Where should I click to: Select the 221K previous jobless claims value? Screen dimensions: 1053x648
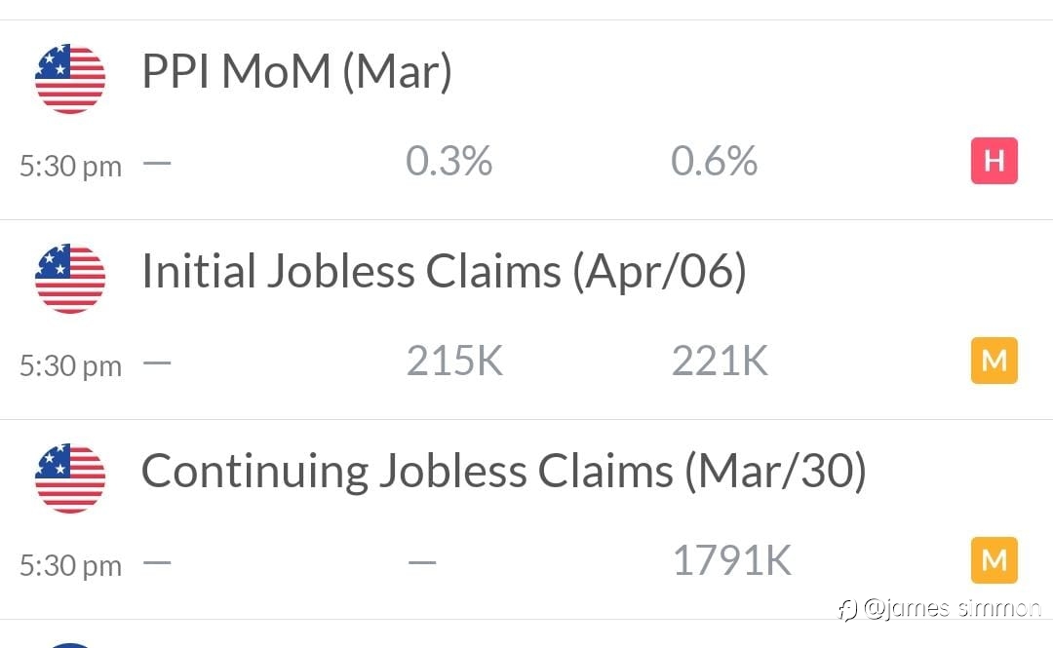[x=720, y=361]
